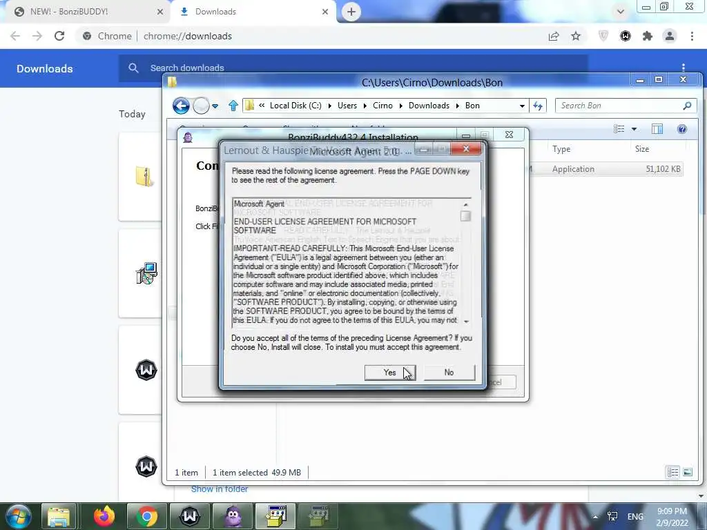
Task: Open the purple BonziBuddy taskbar icon
Action: [x=233, y=516]
